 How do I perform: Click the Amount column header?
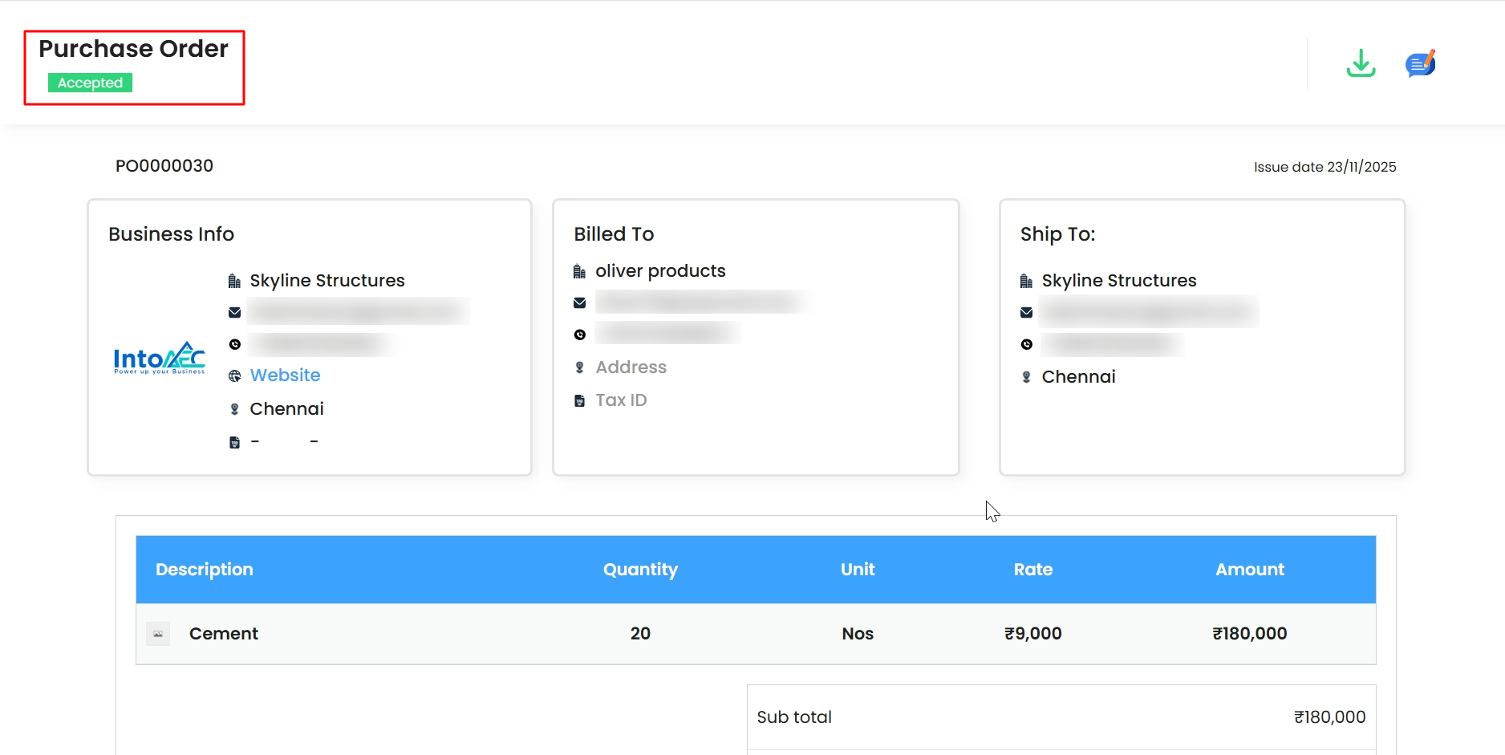tap(1249, 570)
